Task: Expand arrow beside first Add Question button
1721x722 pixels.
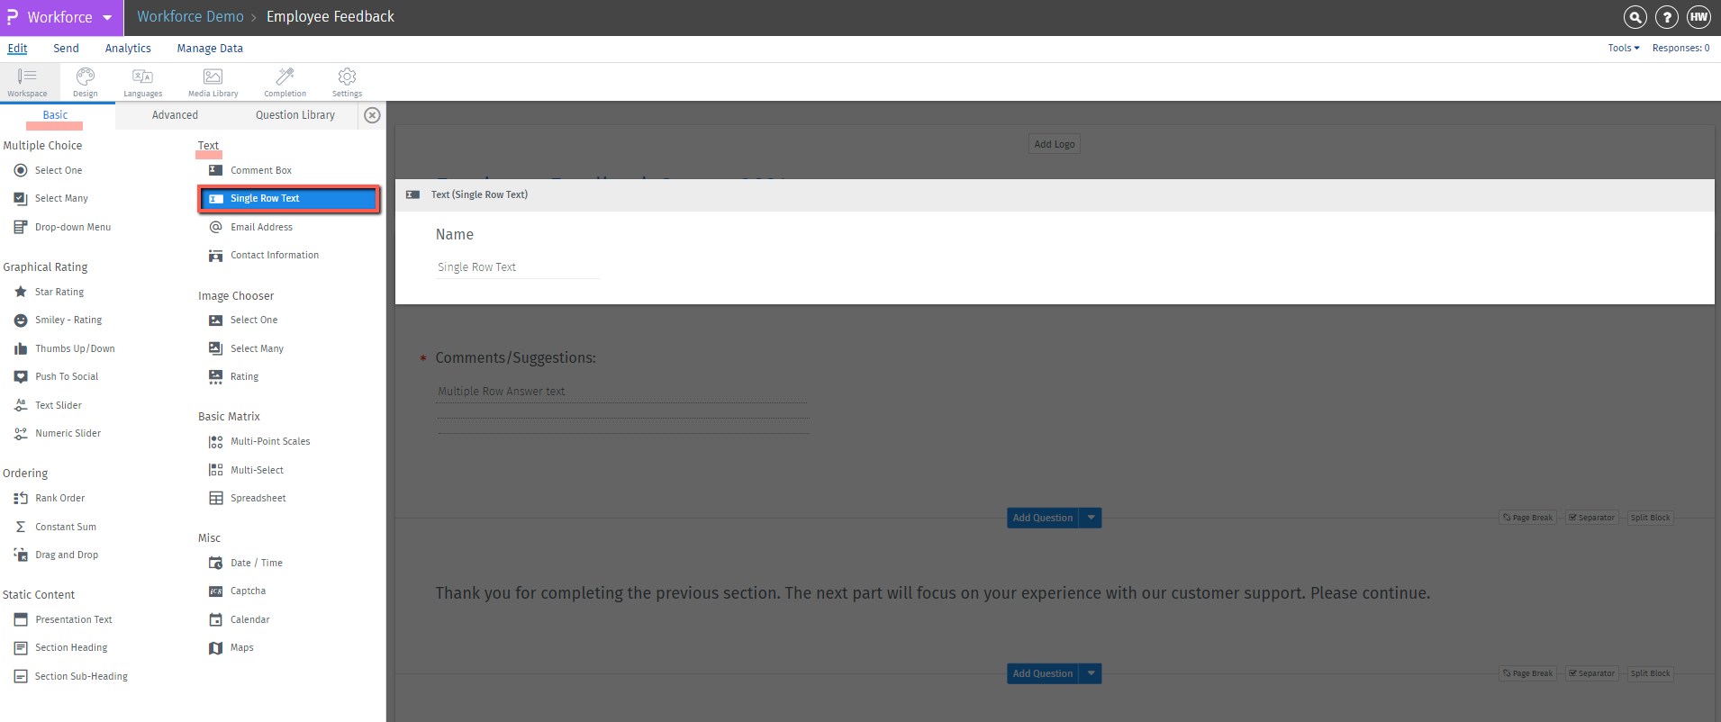Action: [1091, 518]
